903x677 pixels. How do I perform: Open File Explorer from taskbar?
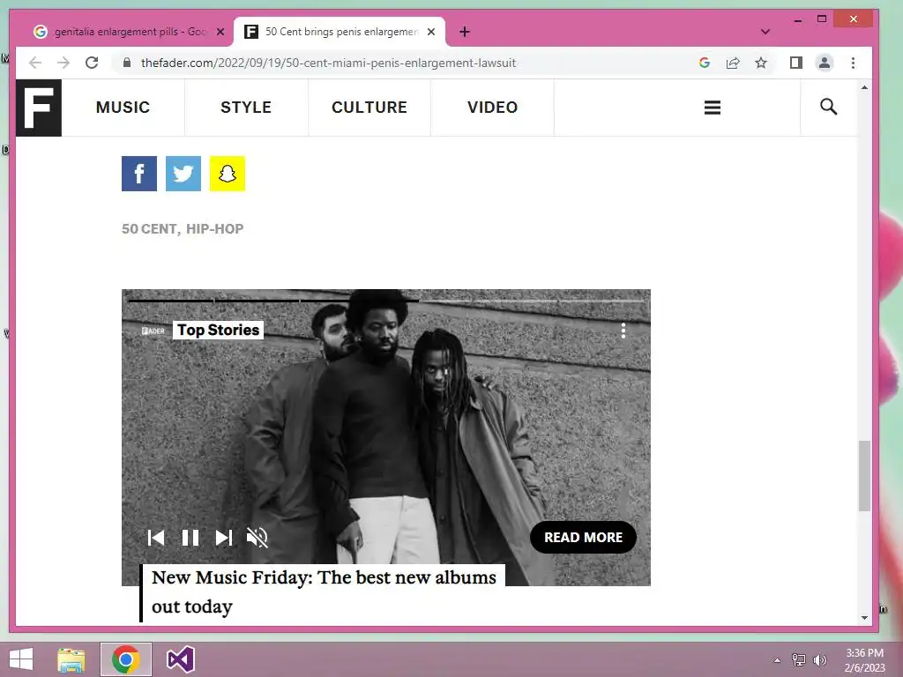tap(71, 659)
